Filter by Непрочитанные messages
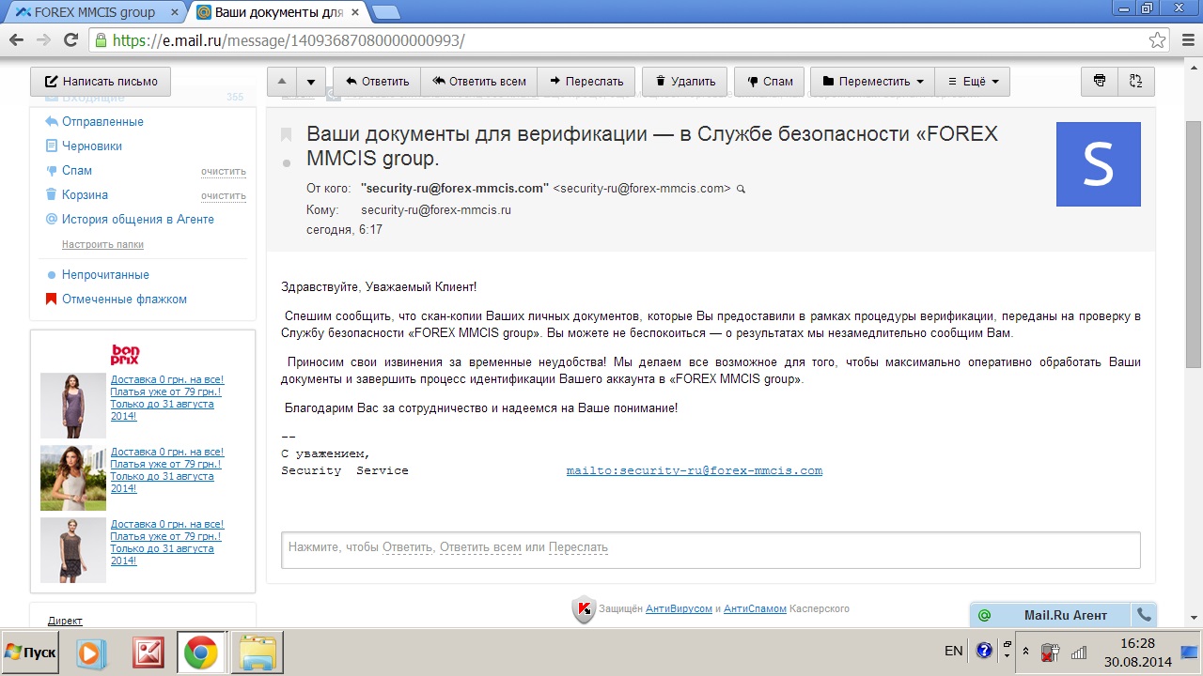This screenshot has height=676, width=1203. click(x=105, y=275)
